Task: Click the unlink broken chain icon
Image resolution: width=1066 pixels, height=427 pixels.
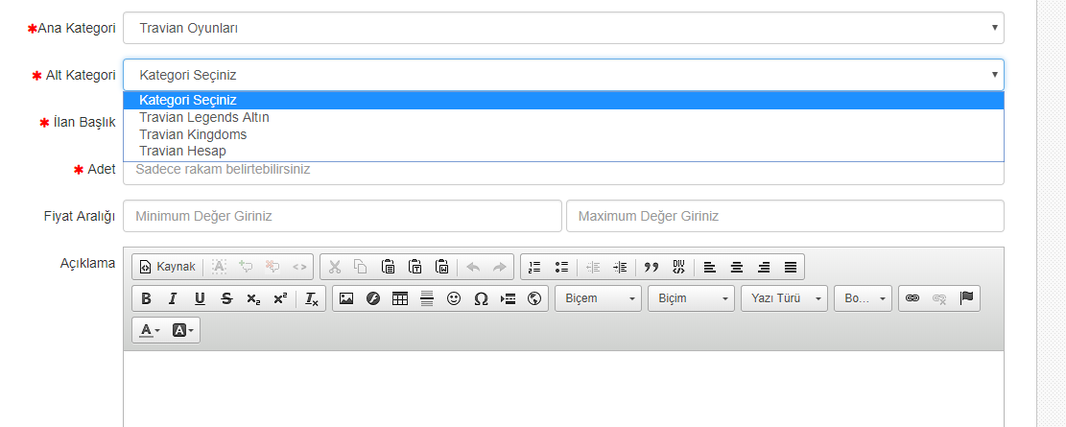Action: (939, 298)
